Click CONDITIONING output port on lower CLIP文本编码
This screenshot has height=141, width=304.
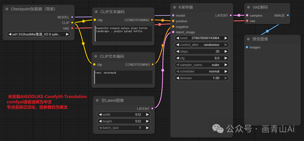tap(153, 64)
